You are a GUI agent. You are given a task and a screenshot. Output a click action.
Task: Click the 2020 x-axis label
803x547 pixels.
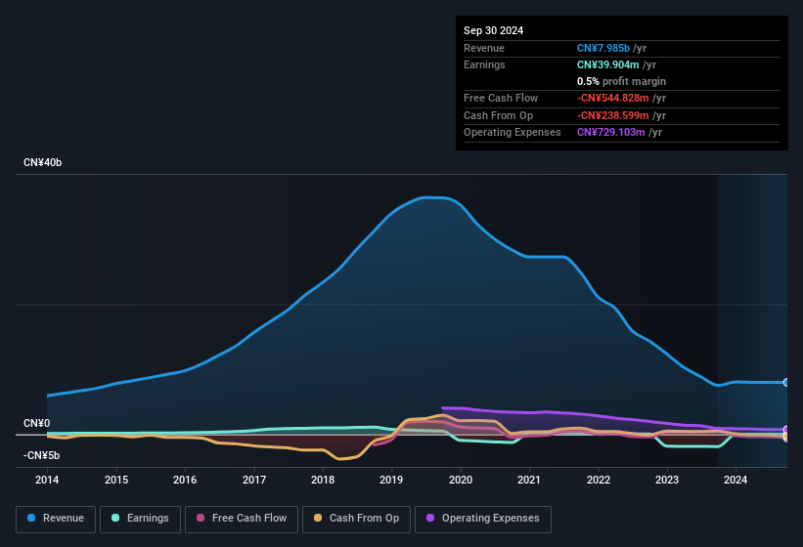click(461, 480)
